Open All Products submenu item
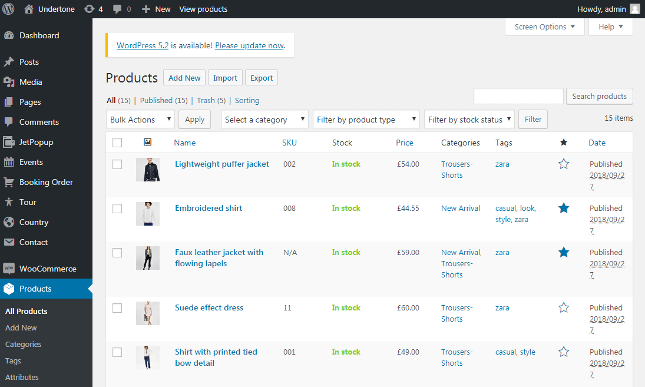The width and height of the screenshot is (645, 387). tap(27, 312)
